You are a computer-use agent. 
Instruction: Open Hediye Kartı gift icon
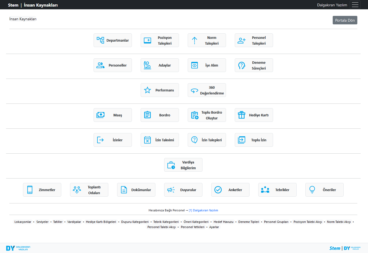[x=242, y=115]
